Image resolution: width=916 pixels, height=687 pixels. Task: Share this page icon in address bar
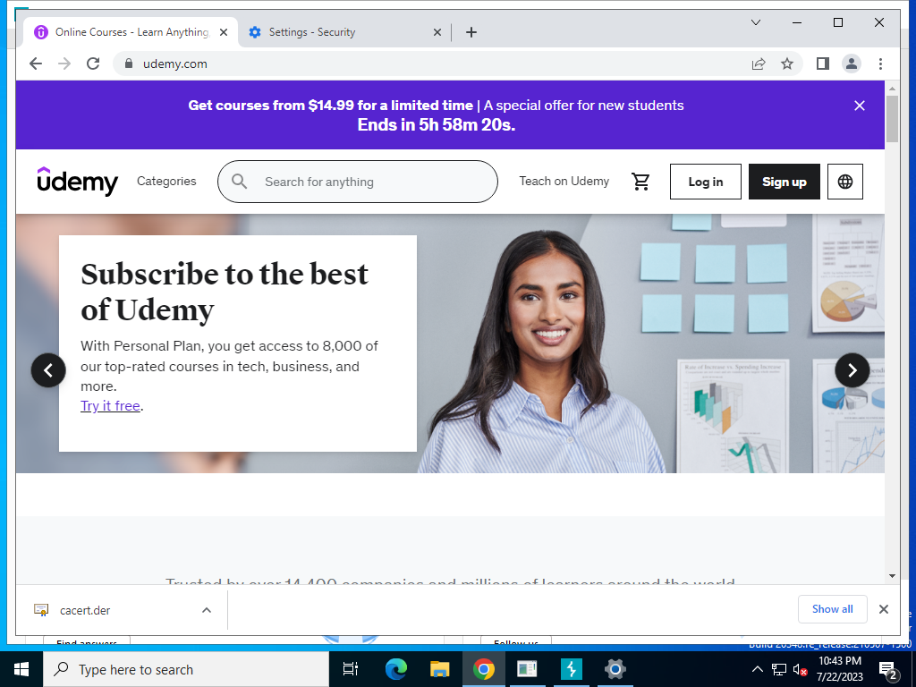click(x=759, y=64)
